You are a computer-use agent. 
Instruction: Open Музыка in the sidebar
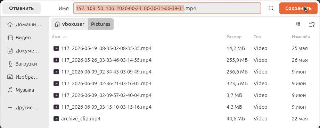[x=24, y=90]
